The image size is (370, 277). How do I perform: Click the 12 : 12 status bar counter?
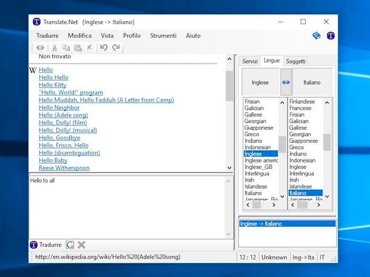tap(247, 257)
